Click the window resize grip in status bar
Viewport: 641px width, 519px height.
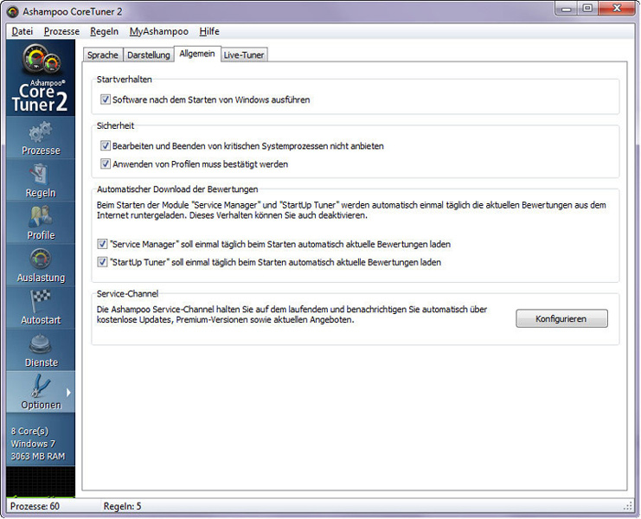(628, 507)
